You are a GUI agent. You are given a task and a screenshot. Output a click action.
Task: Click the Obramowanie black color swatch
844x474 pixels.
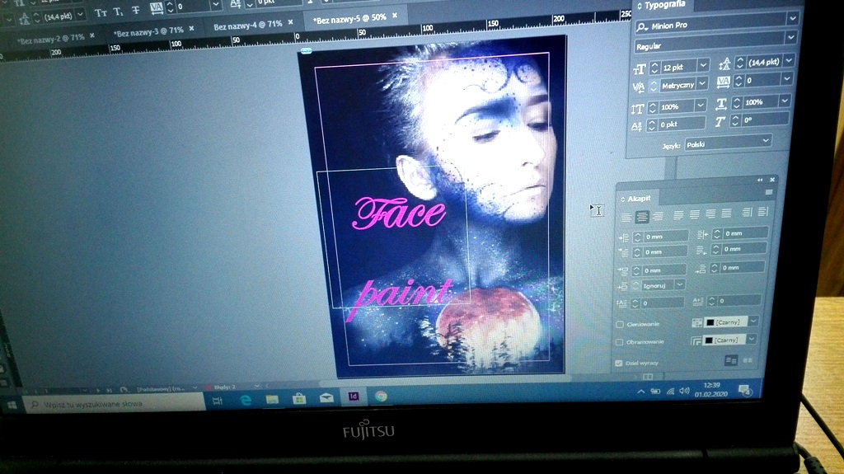[x=708, y=340]
